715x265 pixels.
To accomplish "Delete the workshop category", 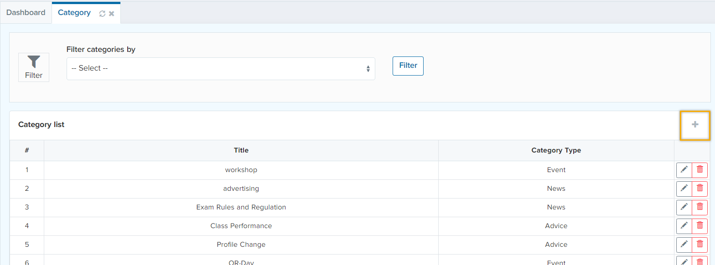I will [700, 170].
